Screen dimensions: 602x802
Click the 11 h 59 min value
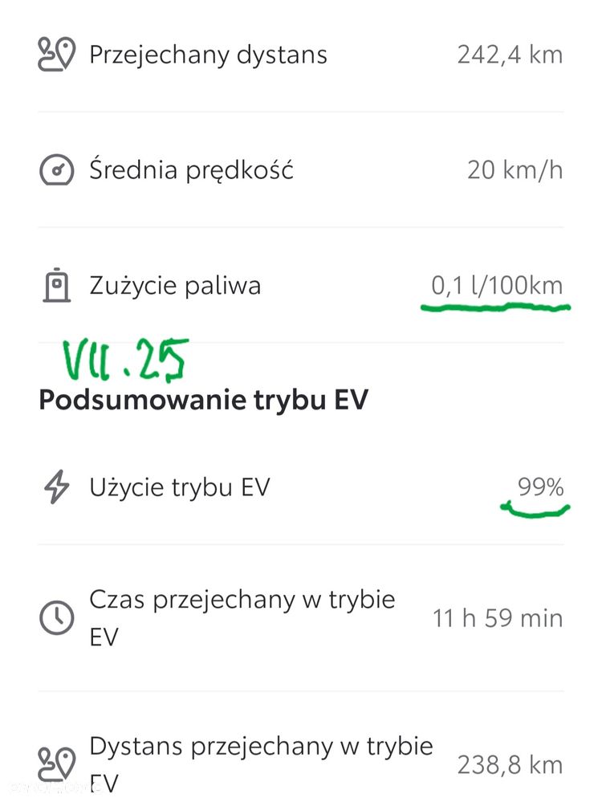(x=498, y=618)
